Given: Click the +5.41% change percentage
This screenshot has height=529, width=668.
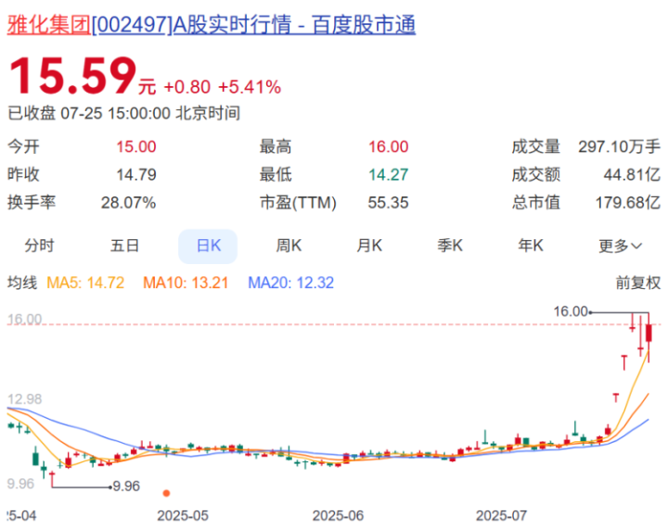Looking at the screenshot, I should click(x=250, y=87).
